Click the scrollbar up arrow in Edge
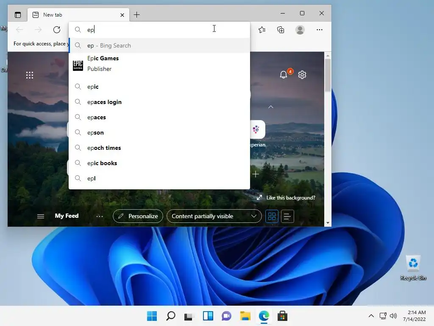The width and height of the screenshot is (434, 326). pos(328,56)
